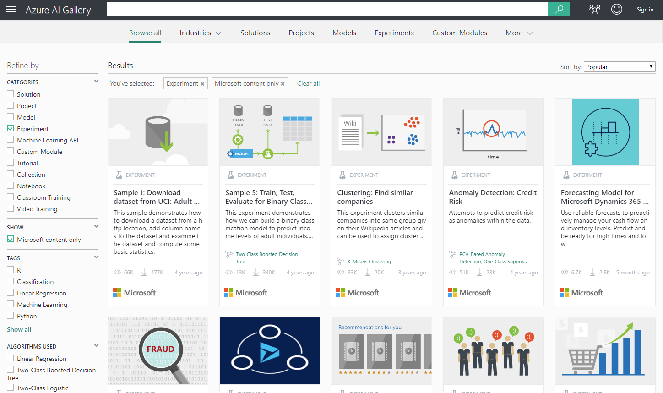Open the Clustering Wiki thumbnail image

(381, 132)
